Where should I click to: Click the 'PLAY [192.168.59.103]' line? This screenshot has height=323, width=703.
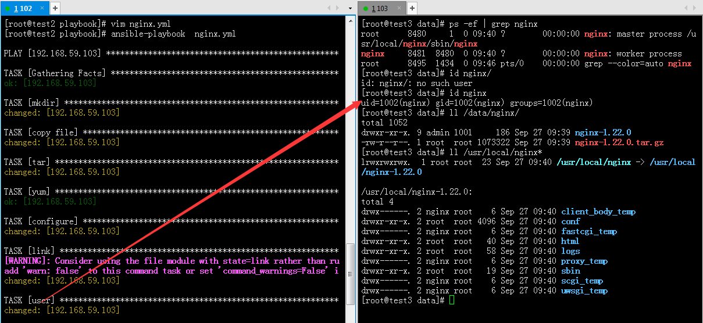[171, 53]
